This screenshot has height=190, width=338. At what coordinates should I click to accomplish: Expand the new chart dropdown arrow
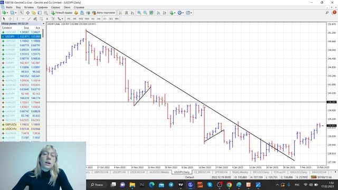[7, 13]
